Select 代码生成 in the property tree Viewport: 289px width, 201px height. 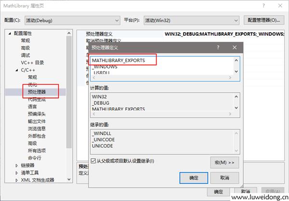point(37,99)
